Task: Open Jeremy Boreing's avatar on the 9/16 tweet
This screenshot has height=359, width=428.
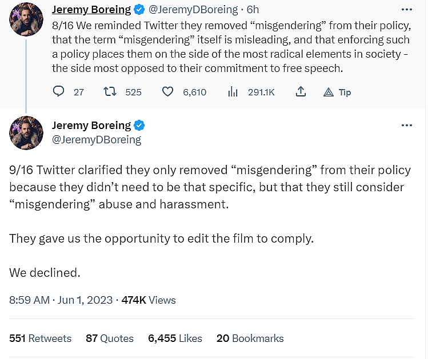Action: 26,132
